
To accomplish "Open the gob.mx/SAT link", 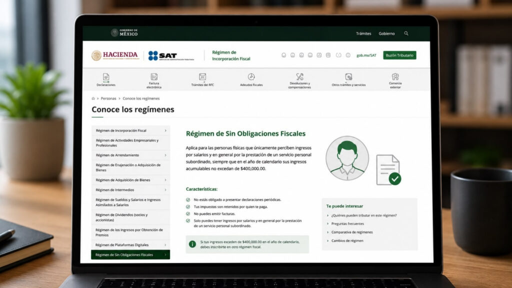I will [x=366, y=55].
